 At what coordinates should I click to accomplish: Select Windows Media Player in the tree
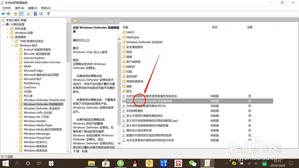38,125
